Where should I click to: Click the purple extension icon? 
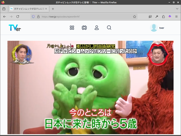pos(170,17)
